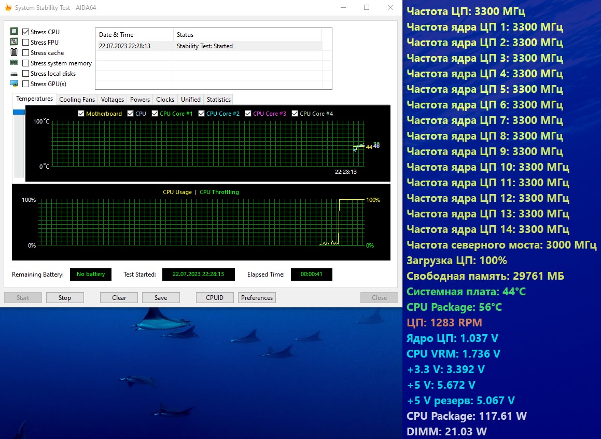Click the percent icon beside Stress FPU
The image size is (601, 439).
coord(14,42)
